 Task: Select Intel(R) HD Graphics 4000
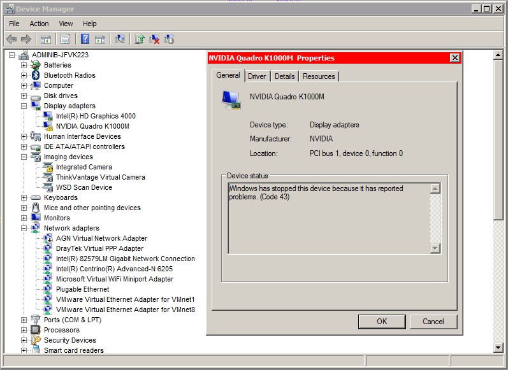[x=96, y=116]
